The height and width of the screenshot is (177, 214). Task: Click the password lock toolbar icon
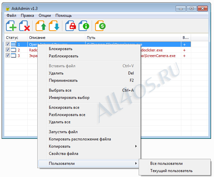[x=71, y=26]
